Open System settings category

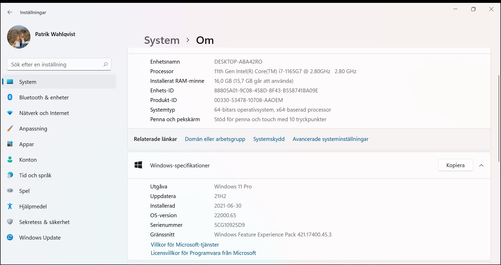(x=59, y=82)
